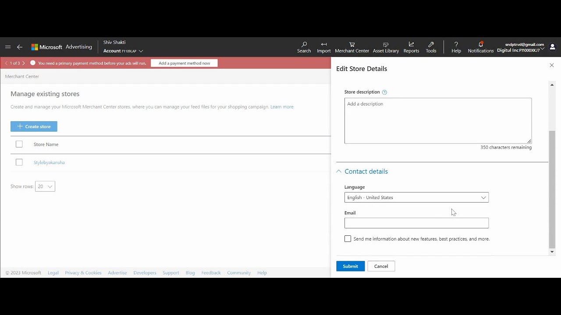Screen dimensions: 561x315
Task: Click the user profile avatar icon
Action: [x=552, y=47]
